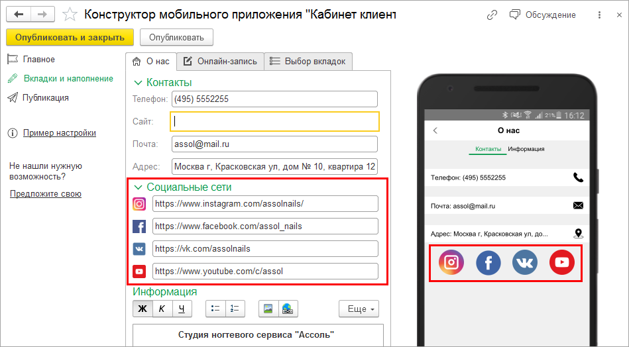This screenshot has height=347, width=629.
Task: Click the Почта: assol@mail.ru row in the preview
Action: 507,205
